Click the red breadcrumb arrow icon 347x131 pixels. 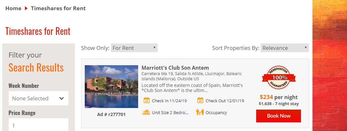tap(26, 8)
